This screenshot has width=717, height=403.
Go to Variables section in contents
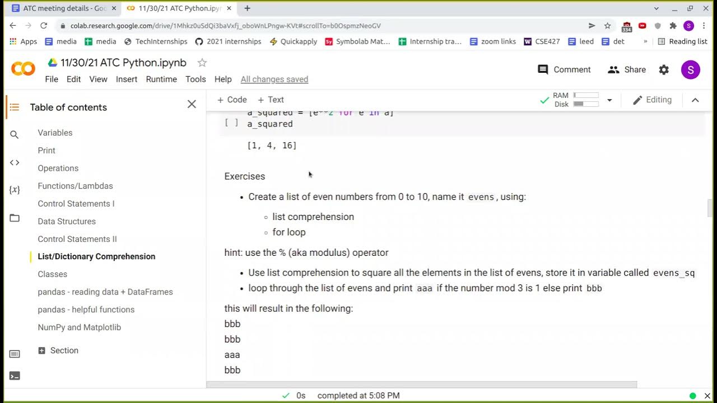pos(55,133)
